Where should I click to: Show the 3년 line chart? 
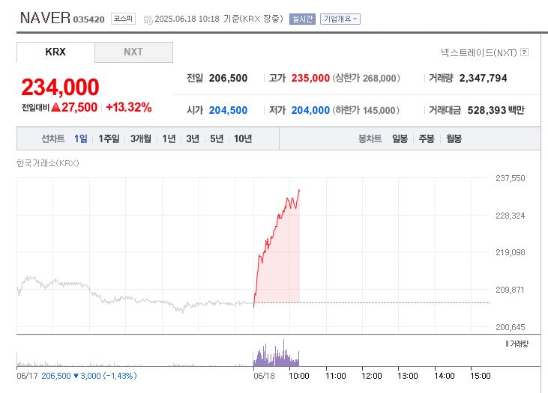pyautogui.click(x=193, y=138)
